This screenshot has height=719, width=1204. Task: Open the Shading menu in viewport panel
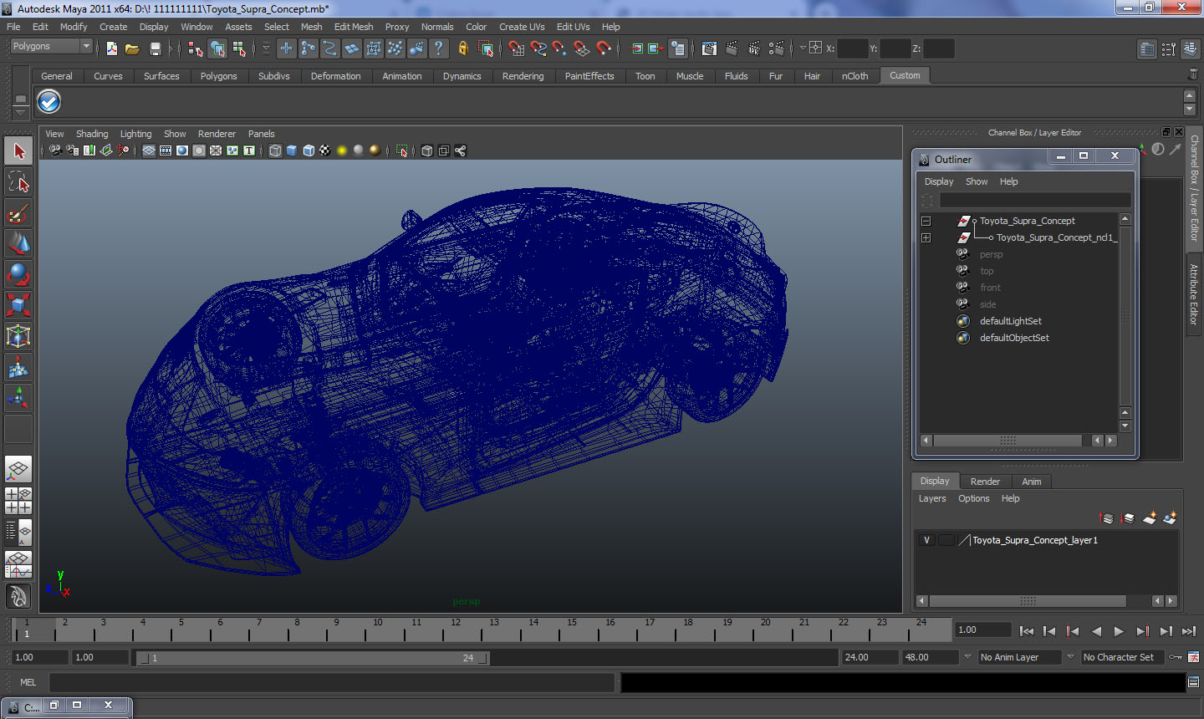click(92, 134)
